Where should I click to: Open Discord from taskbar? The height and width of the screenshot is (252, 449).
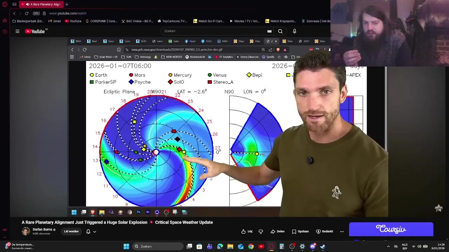coord(313,246)
